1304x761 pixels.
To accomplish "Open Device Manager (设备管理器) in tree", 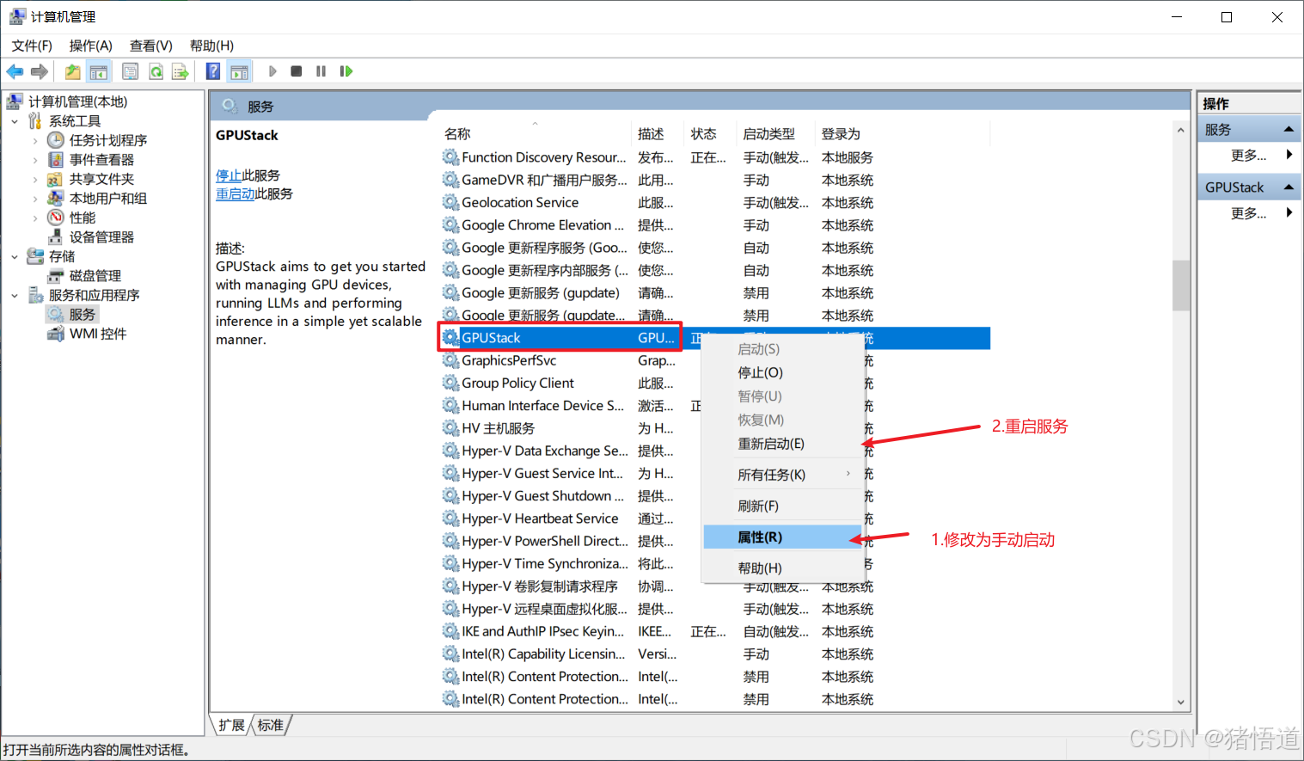I will coord(101,237).
